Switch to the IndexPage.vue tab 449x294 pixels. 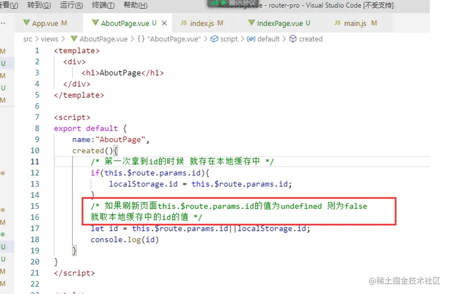click(280, 23)
